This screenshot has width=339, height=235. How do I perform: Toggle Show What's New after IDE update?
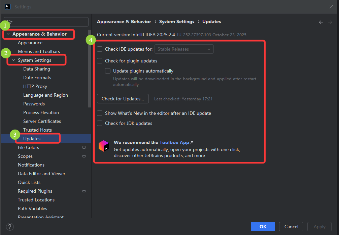click(x=100, y=113)
